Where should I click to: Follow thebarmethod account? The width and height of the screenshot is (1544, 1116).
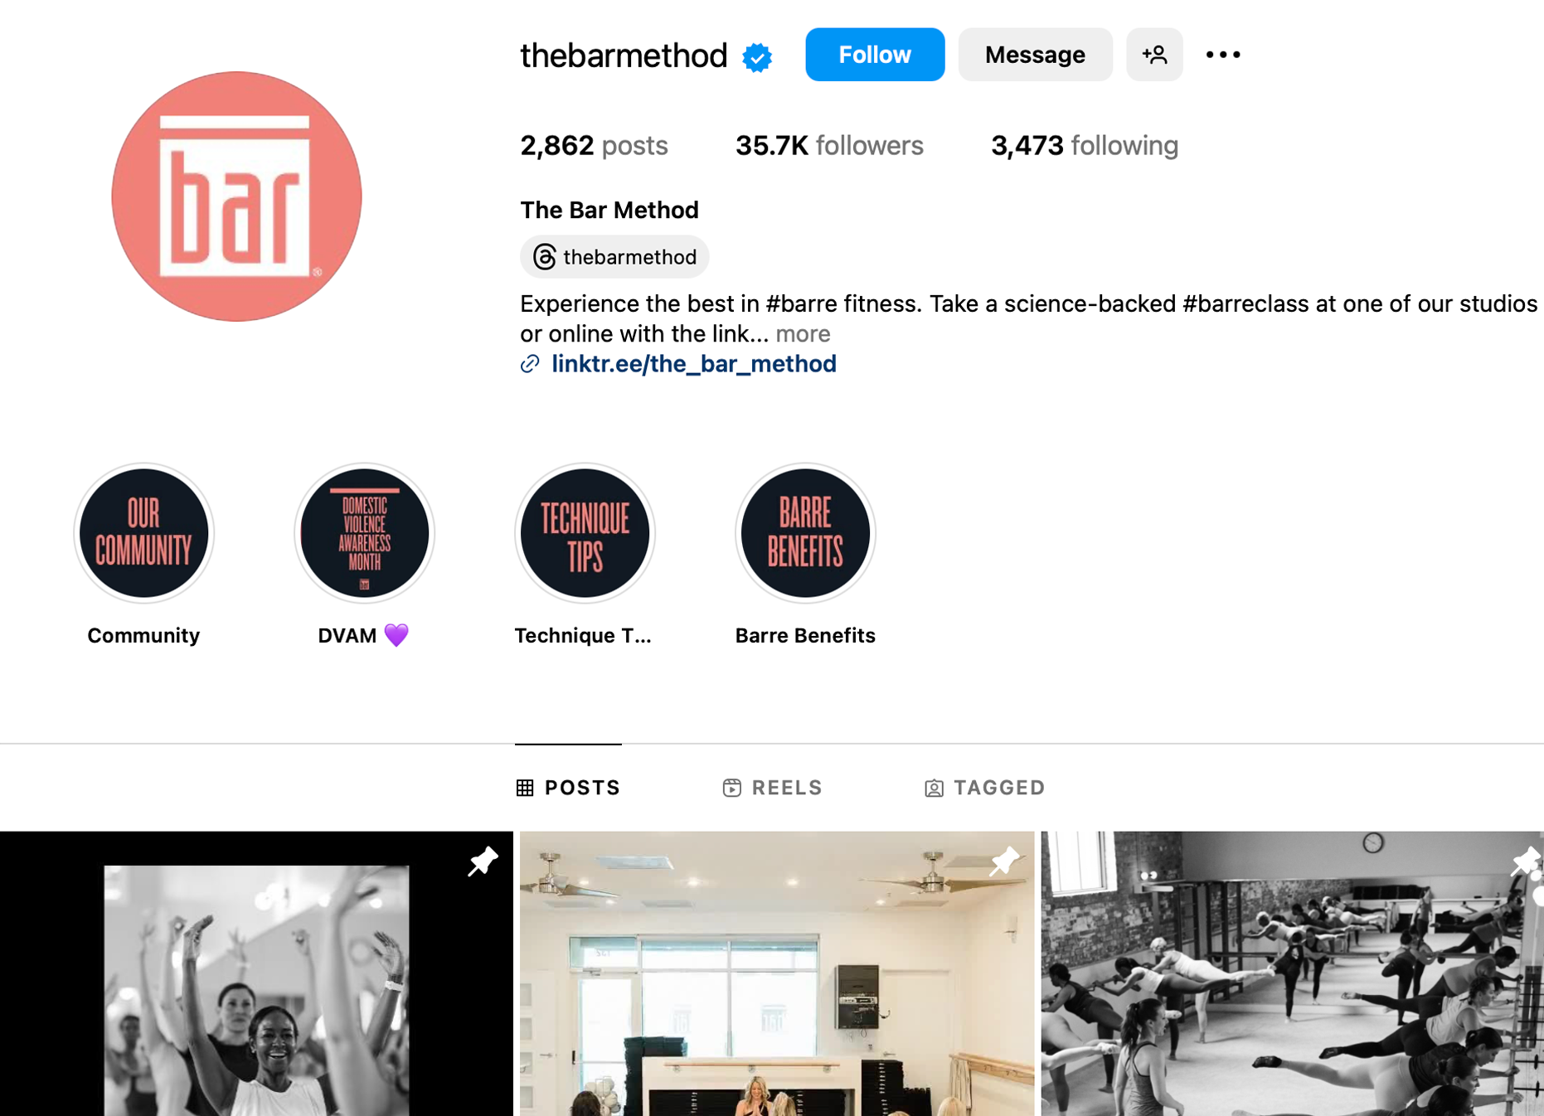pyautogui.click(x=875, y=55)
